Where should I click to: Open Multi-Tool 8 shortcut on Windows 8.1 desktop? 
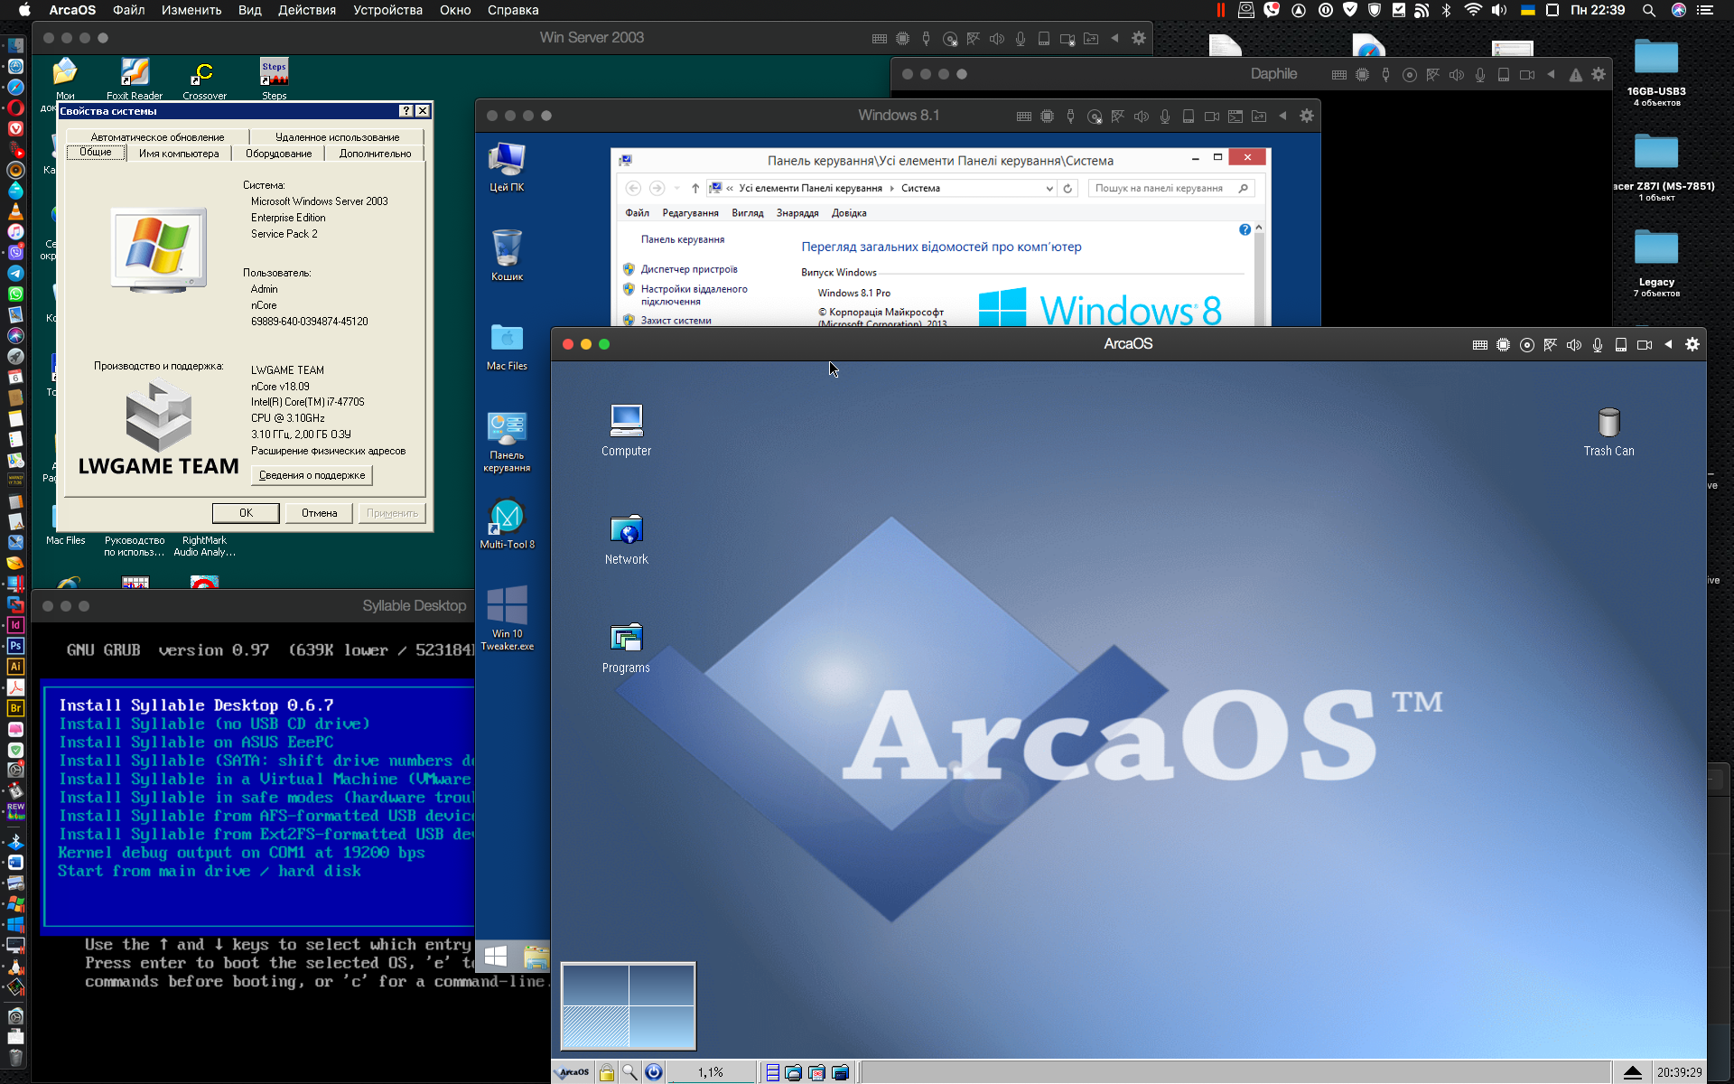pos(507,524)
